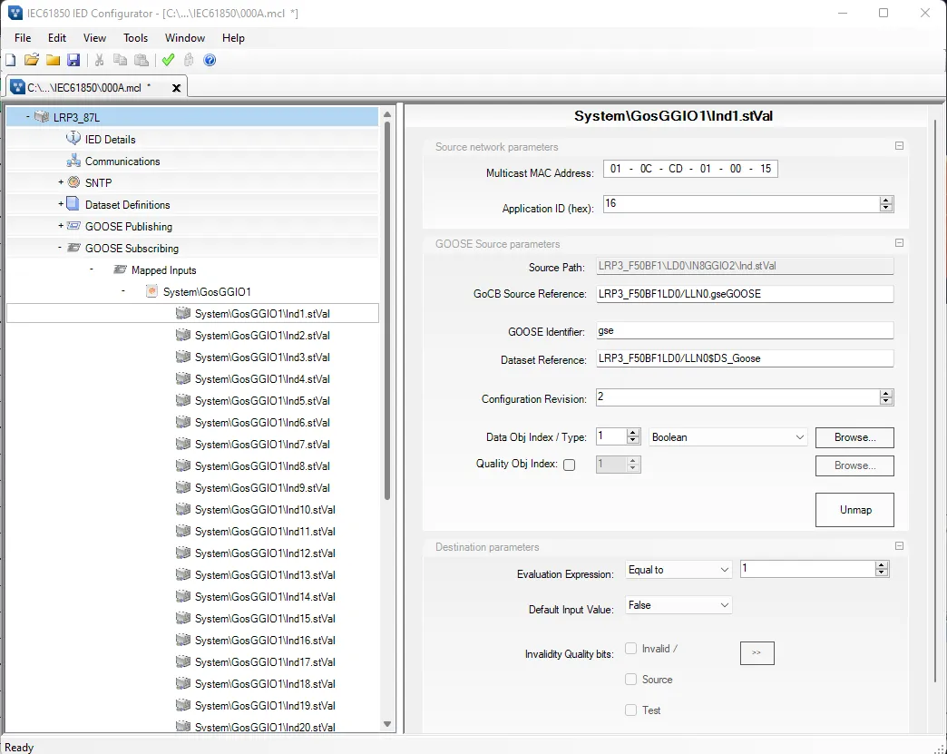Check the Test quality bit checkbox
Screen dimensions: 947x754
(631, 710)
